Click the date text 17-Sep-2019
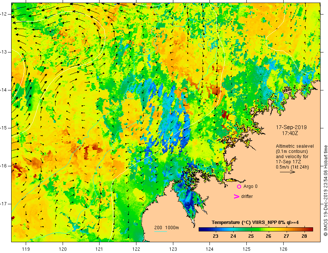Screen dimensions: 328x253 click(x=291, y=127)
